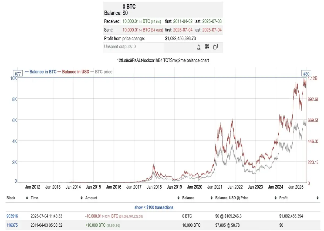Click 1.12B right axis label
324x231 pixels.
click(313, 78)
